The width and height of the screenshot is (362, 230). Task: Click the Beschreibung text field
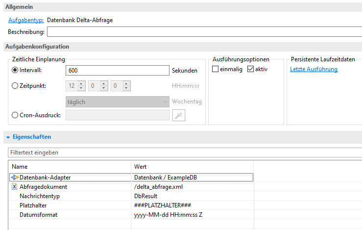point(205,31)
